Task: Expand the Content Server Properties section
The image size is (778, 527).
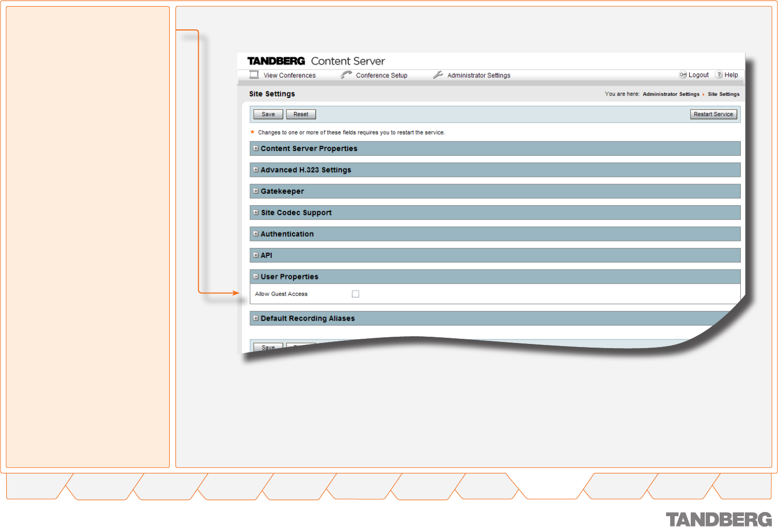Action: coord(256,149)
